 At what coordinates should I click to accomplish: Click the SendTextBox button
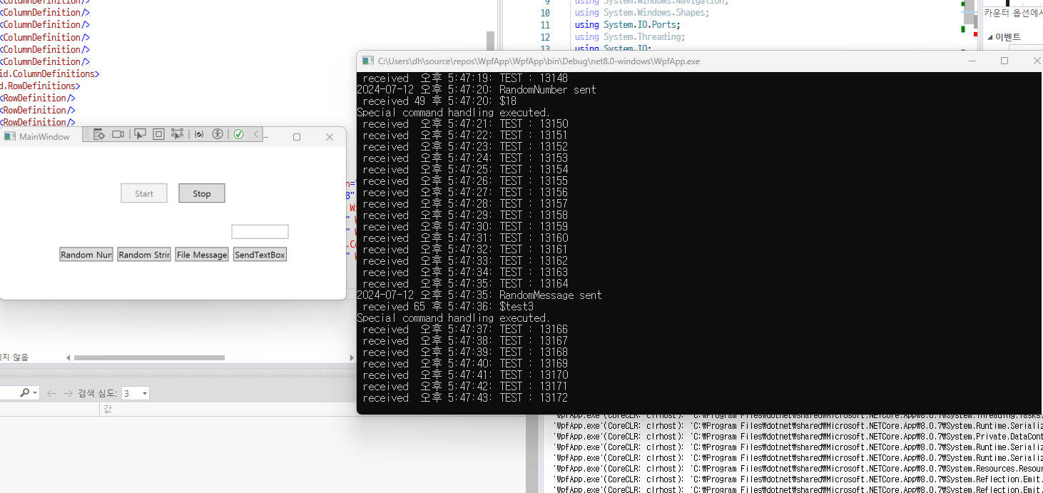pos(260,255)
